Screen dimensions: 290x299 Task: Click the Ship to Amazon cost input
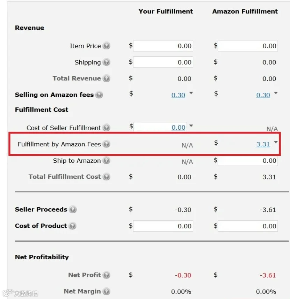click(x=248, y=161)
